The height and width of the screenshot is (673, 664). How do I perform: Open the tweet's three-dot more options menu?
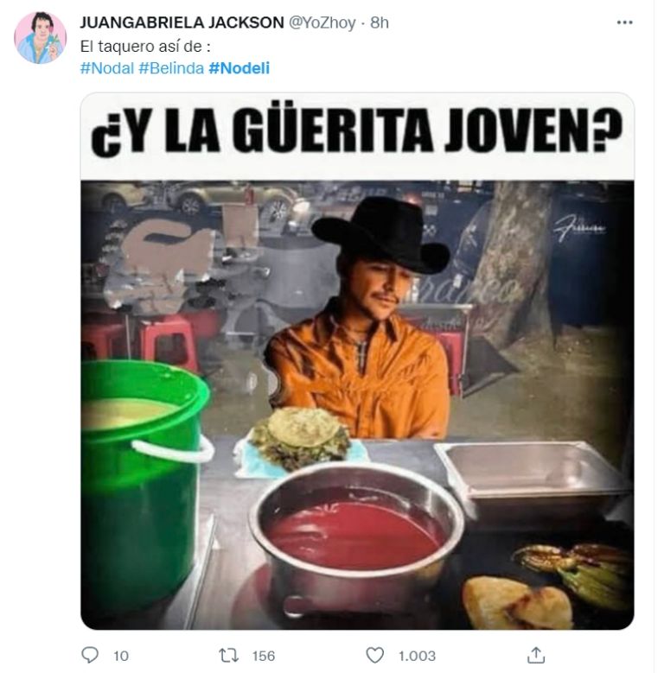624,22
